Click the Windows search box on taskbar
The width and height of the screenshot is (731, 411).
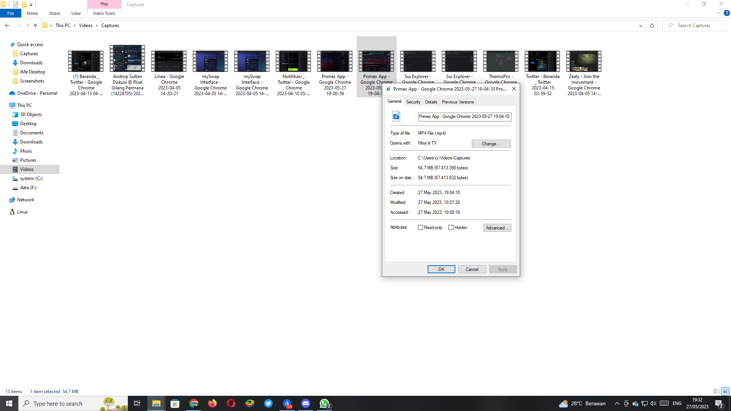pos(73,403)
